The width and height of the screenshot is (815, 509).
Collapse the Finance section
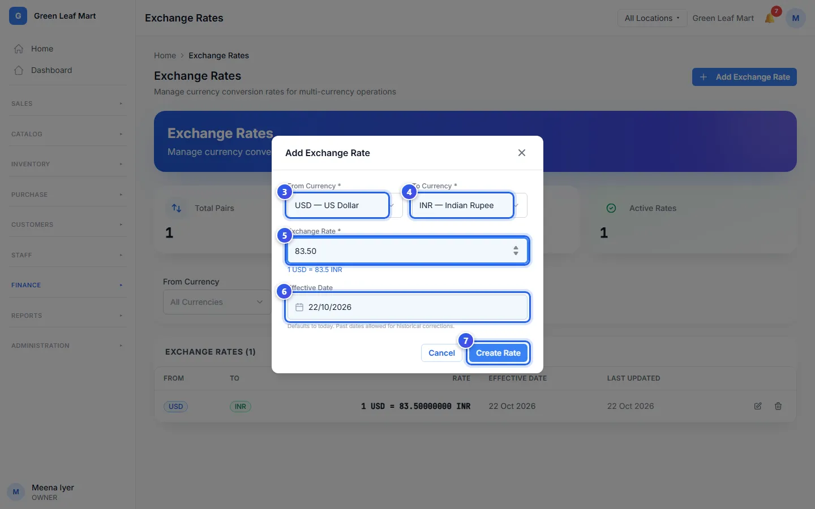(x=68, y=285)
